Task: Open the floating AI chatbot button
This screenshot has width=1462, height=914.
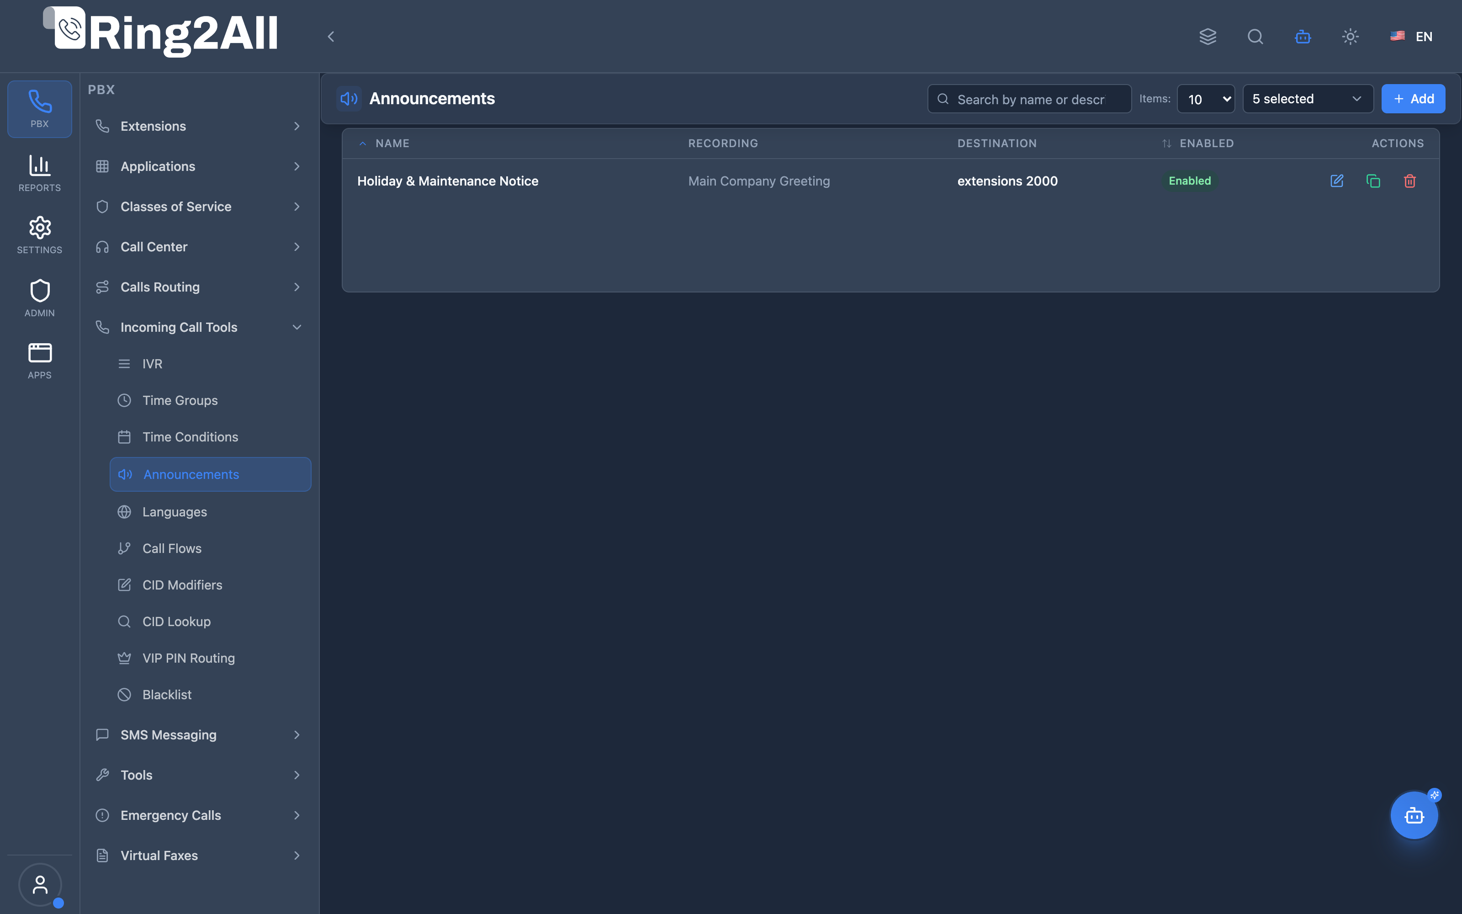Action: point(1414,815)
